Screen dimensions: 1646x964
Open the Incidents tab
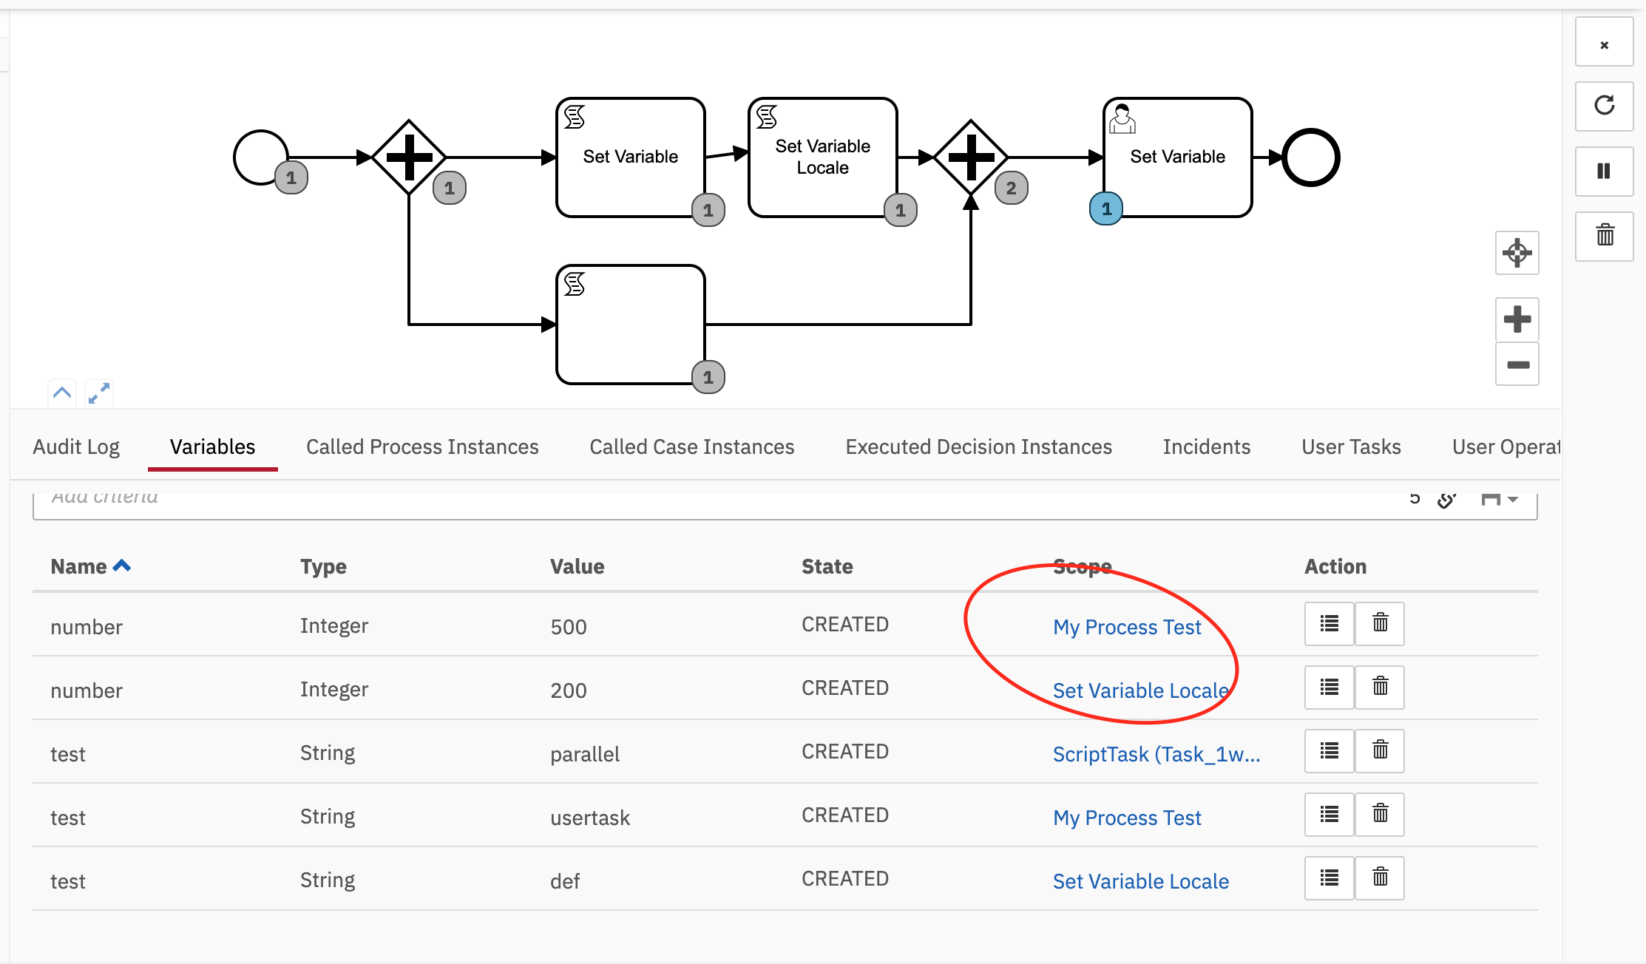click(x=1206, y=447)
